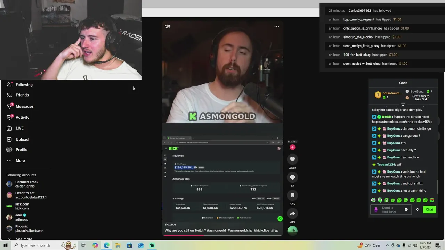
Task: Open the video's three-dot options menu
Action: coord(277,26)
